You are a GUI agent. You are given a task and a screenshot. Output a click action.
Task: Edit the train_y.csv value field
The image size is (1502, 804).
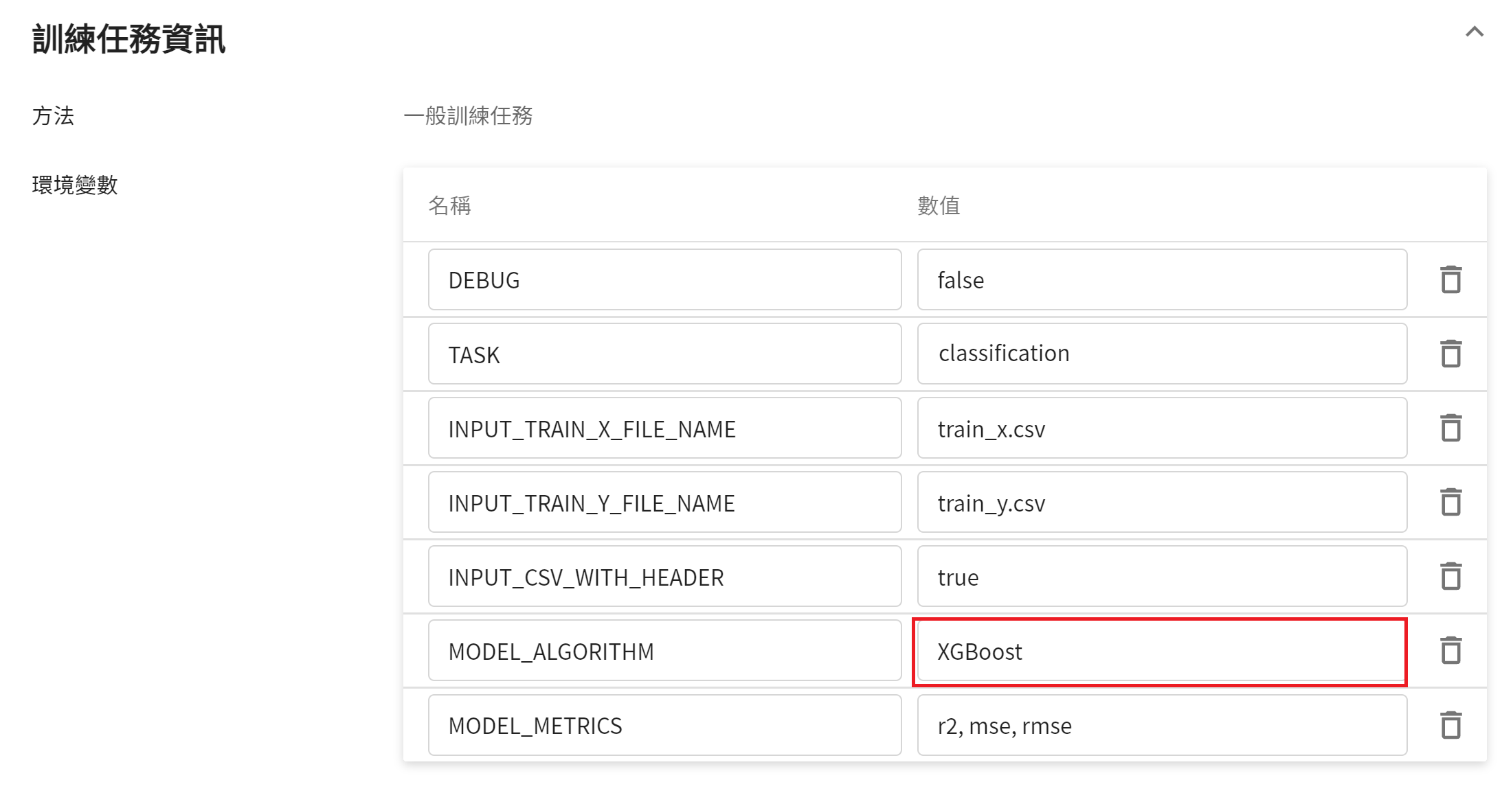pos(1161,502)
